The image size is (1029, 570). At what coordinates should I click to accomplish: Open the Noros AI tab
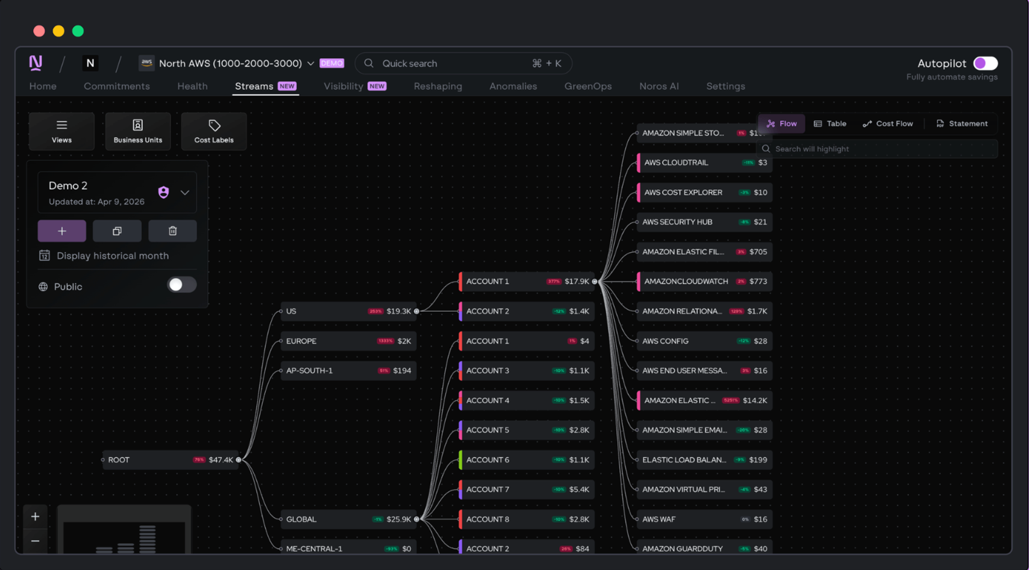coord(659,86)
